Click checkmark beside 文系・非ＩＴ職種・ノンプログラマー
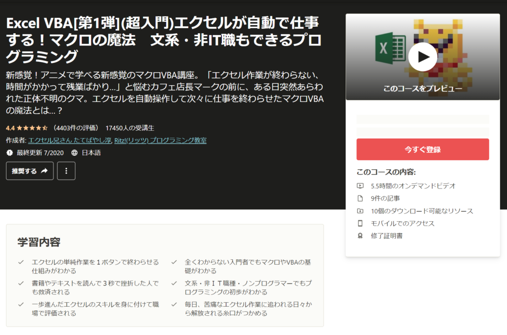Viewport: 507px width, 335px height. [174, 284]
